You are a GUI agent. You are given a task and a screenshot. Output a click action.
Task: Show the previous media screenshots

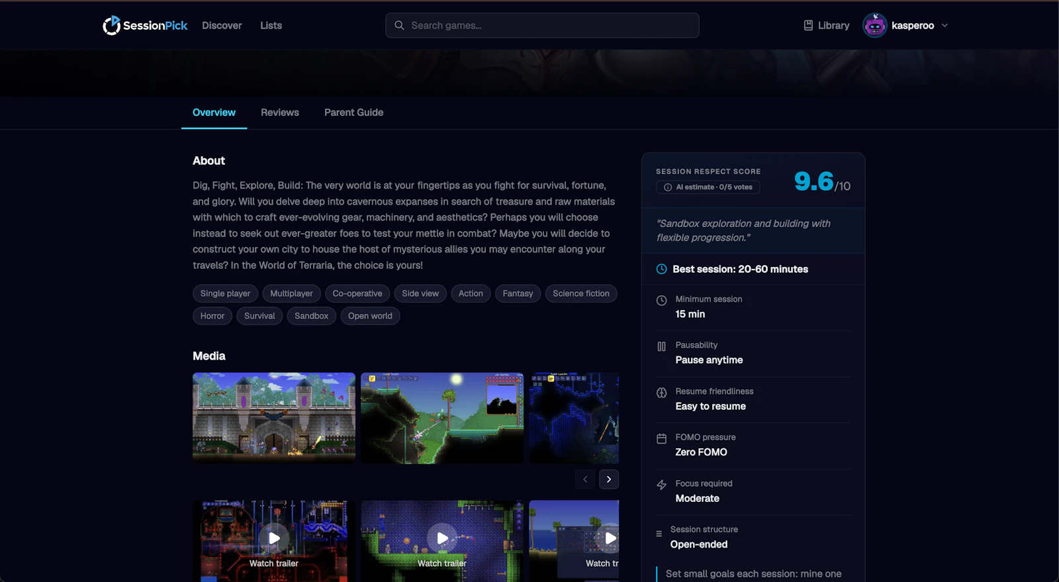[585, 479]
